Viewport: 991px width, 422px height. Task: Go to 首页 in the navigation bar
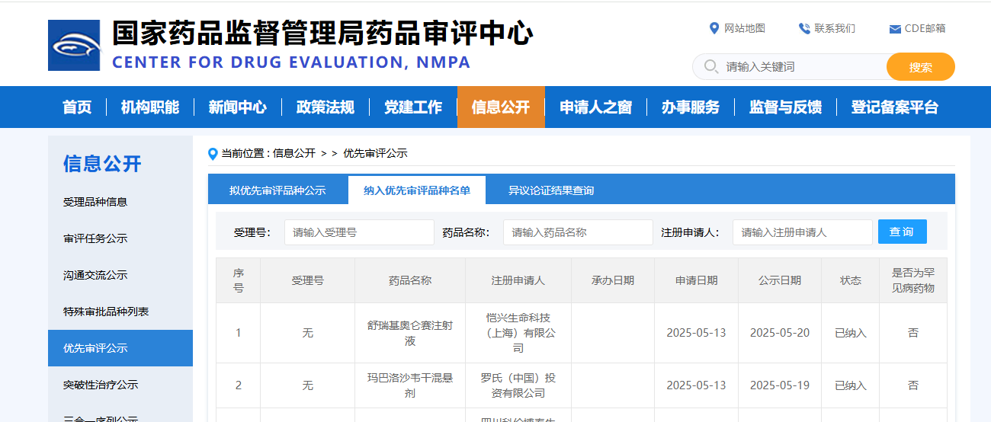click(77, 107)
